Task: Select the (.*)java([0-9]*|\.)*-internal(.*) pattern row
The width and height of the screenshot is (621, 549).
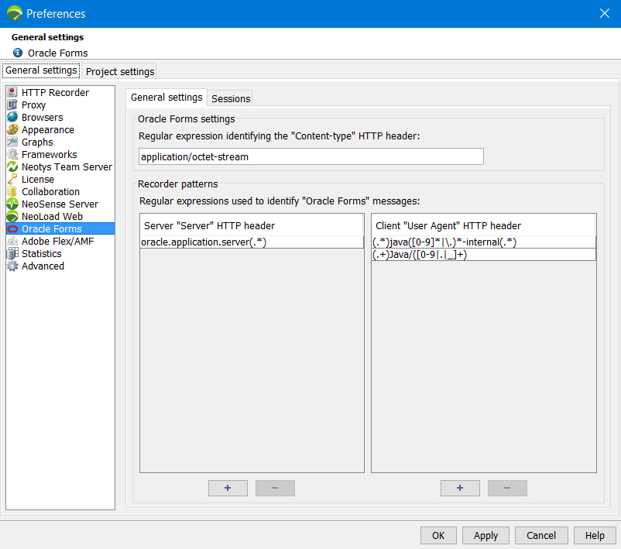Action: click(x=484, y=242)
